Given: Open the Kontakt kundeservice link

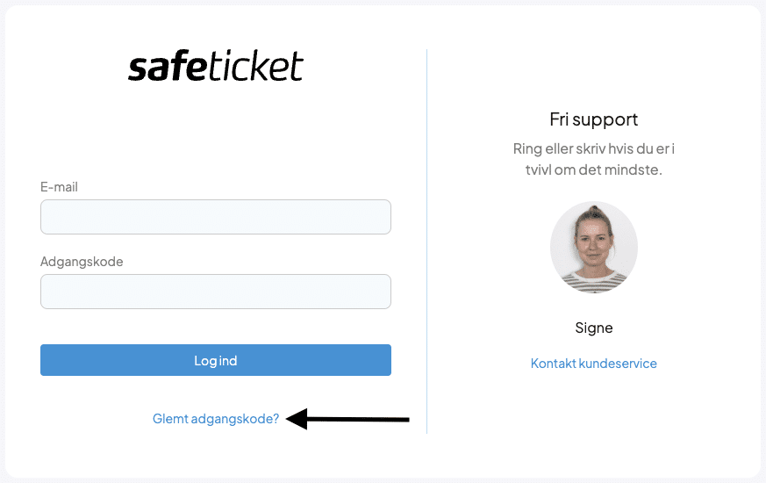Looking at the screenshot, I should point(593,364).
